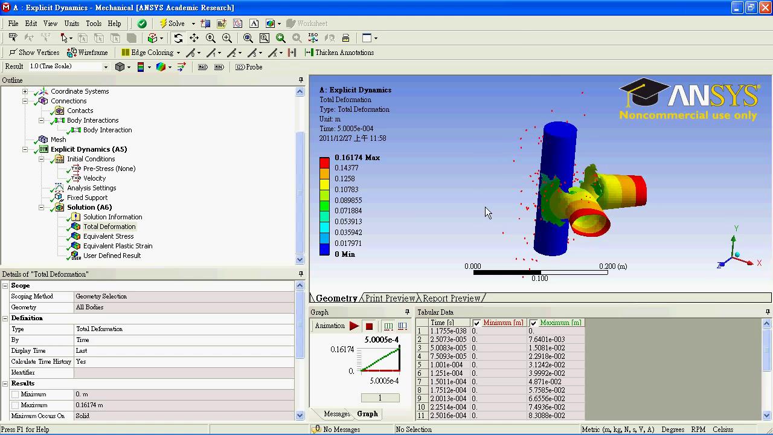Select Equivalent Plastic Strain in outline
Image resolution: width=773 pixels, height=435 pixels.
pyautogui.click(x=118, y=246)
